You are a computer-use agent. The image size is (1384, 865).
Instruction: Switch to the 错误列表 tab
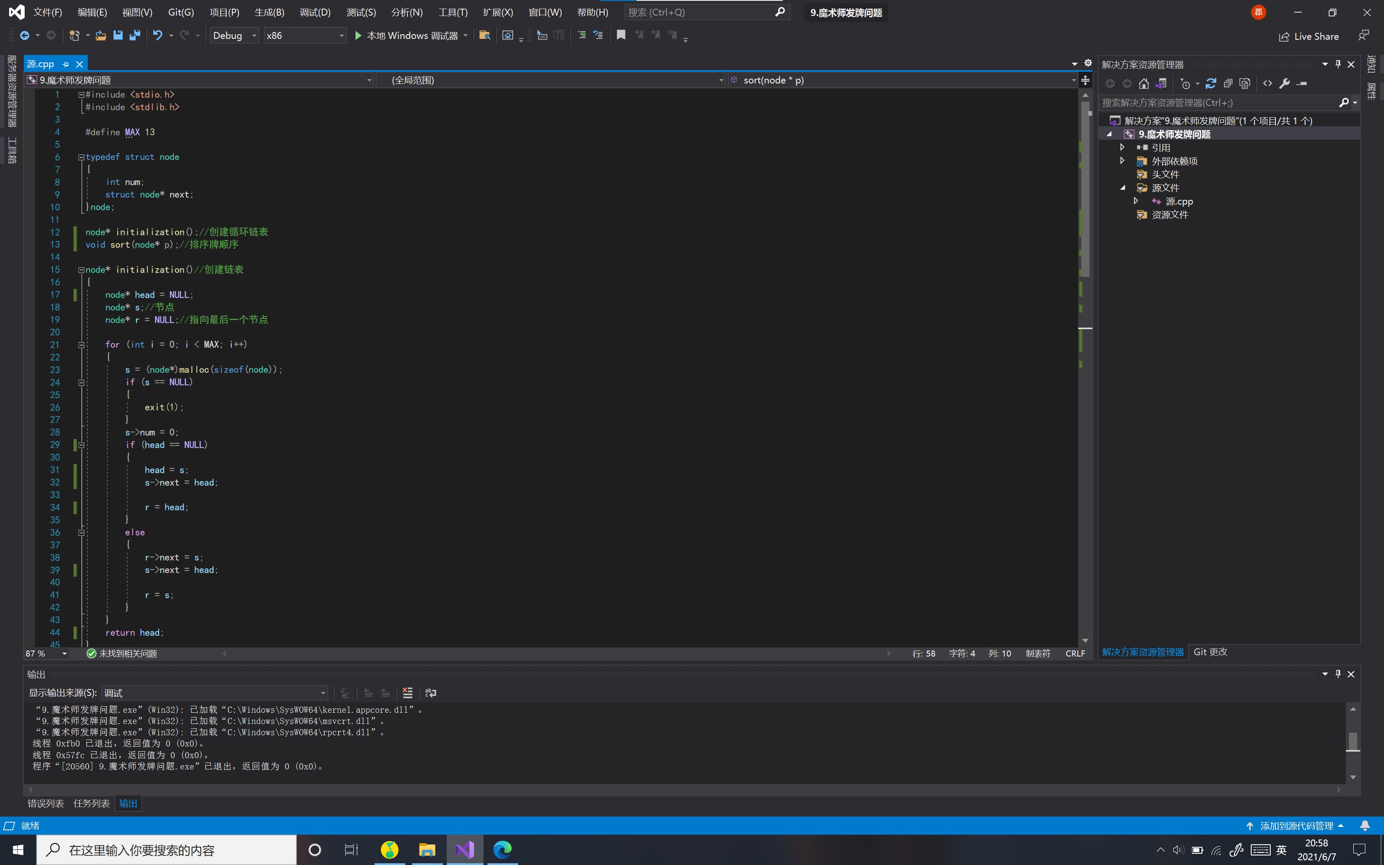tap(46, 803)
